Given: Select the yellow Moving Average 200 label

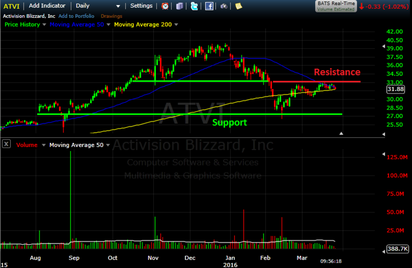Looking at the screenshot, I should [x=143, y=25].
